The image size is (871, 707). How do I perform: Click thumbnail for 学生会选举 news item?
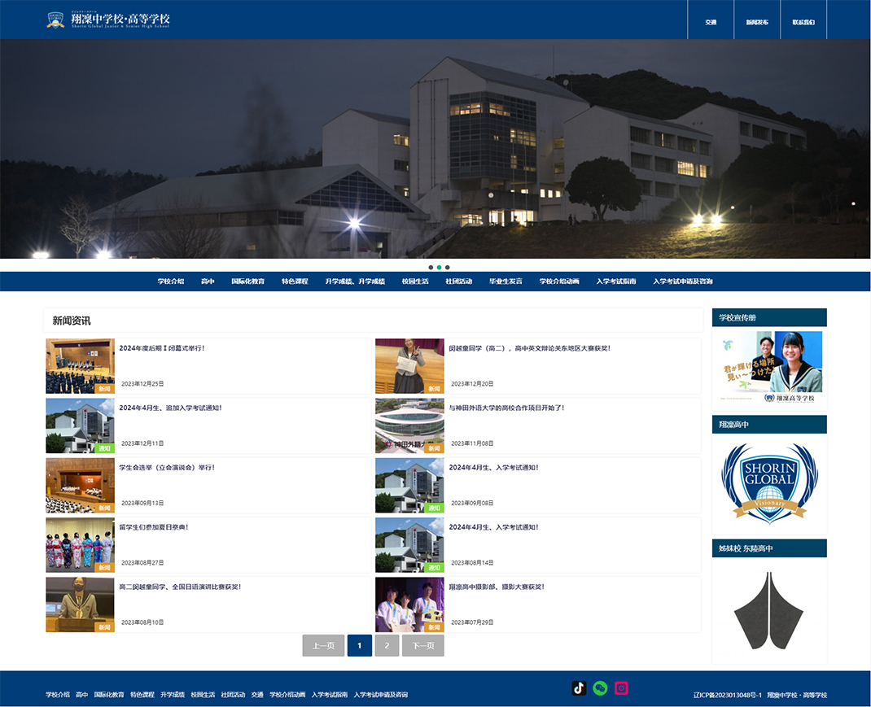pos(80,486)
